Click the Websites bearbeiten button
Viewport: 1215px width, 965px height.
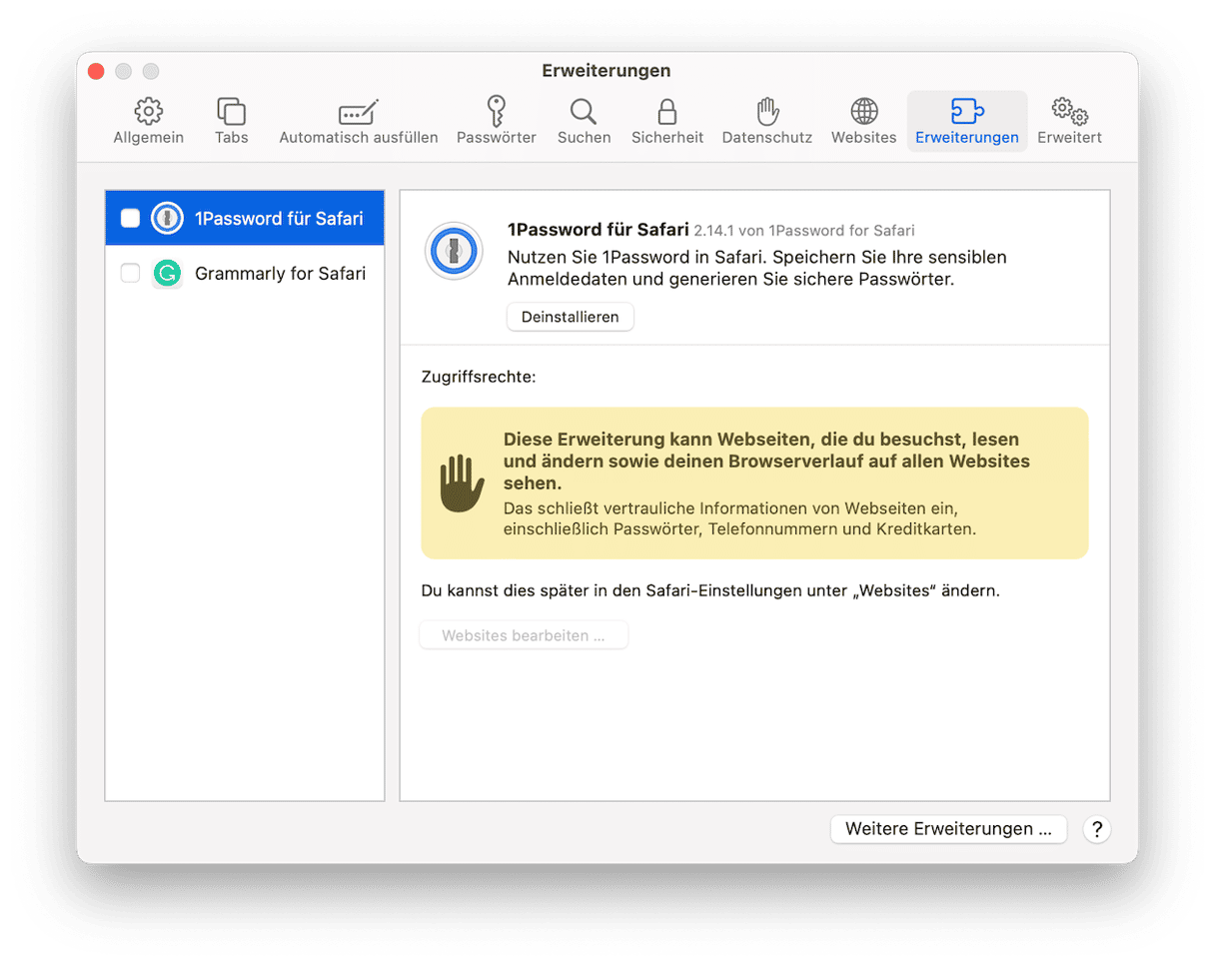pyautogui.click(x=524, y=635)
